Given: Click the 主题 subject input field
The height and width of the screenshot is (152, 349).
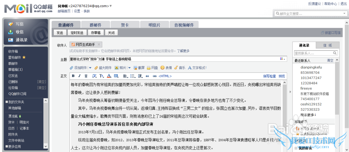Looking at the screenshot, I should click(178, 59).
